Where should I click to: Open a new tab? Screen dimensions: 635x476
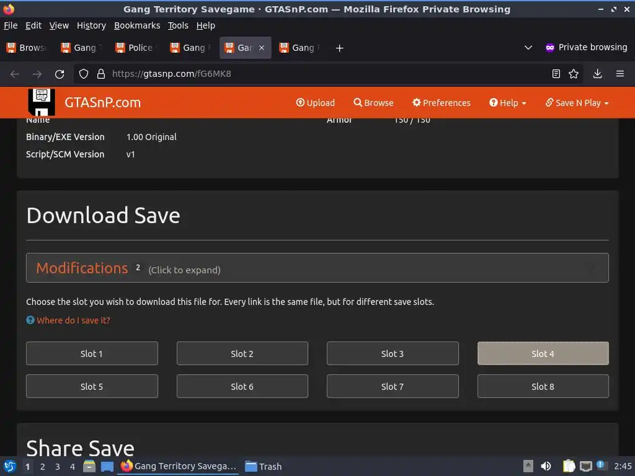click(x=339, y=48)
